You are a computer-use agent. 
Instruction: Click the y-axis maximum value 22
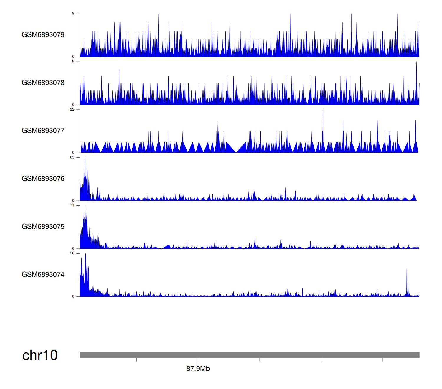tap(72, 109)
